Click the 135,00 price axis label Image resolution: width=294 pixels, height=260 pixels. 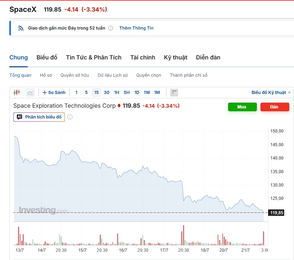click(277, 172)
